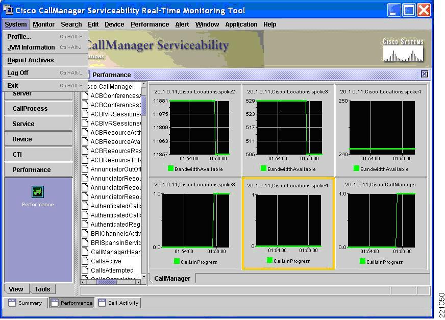Image resolution: width=445 pixels, height=320 pixels.
Task: Switch to the View tab
Action: [16, 289]
